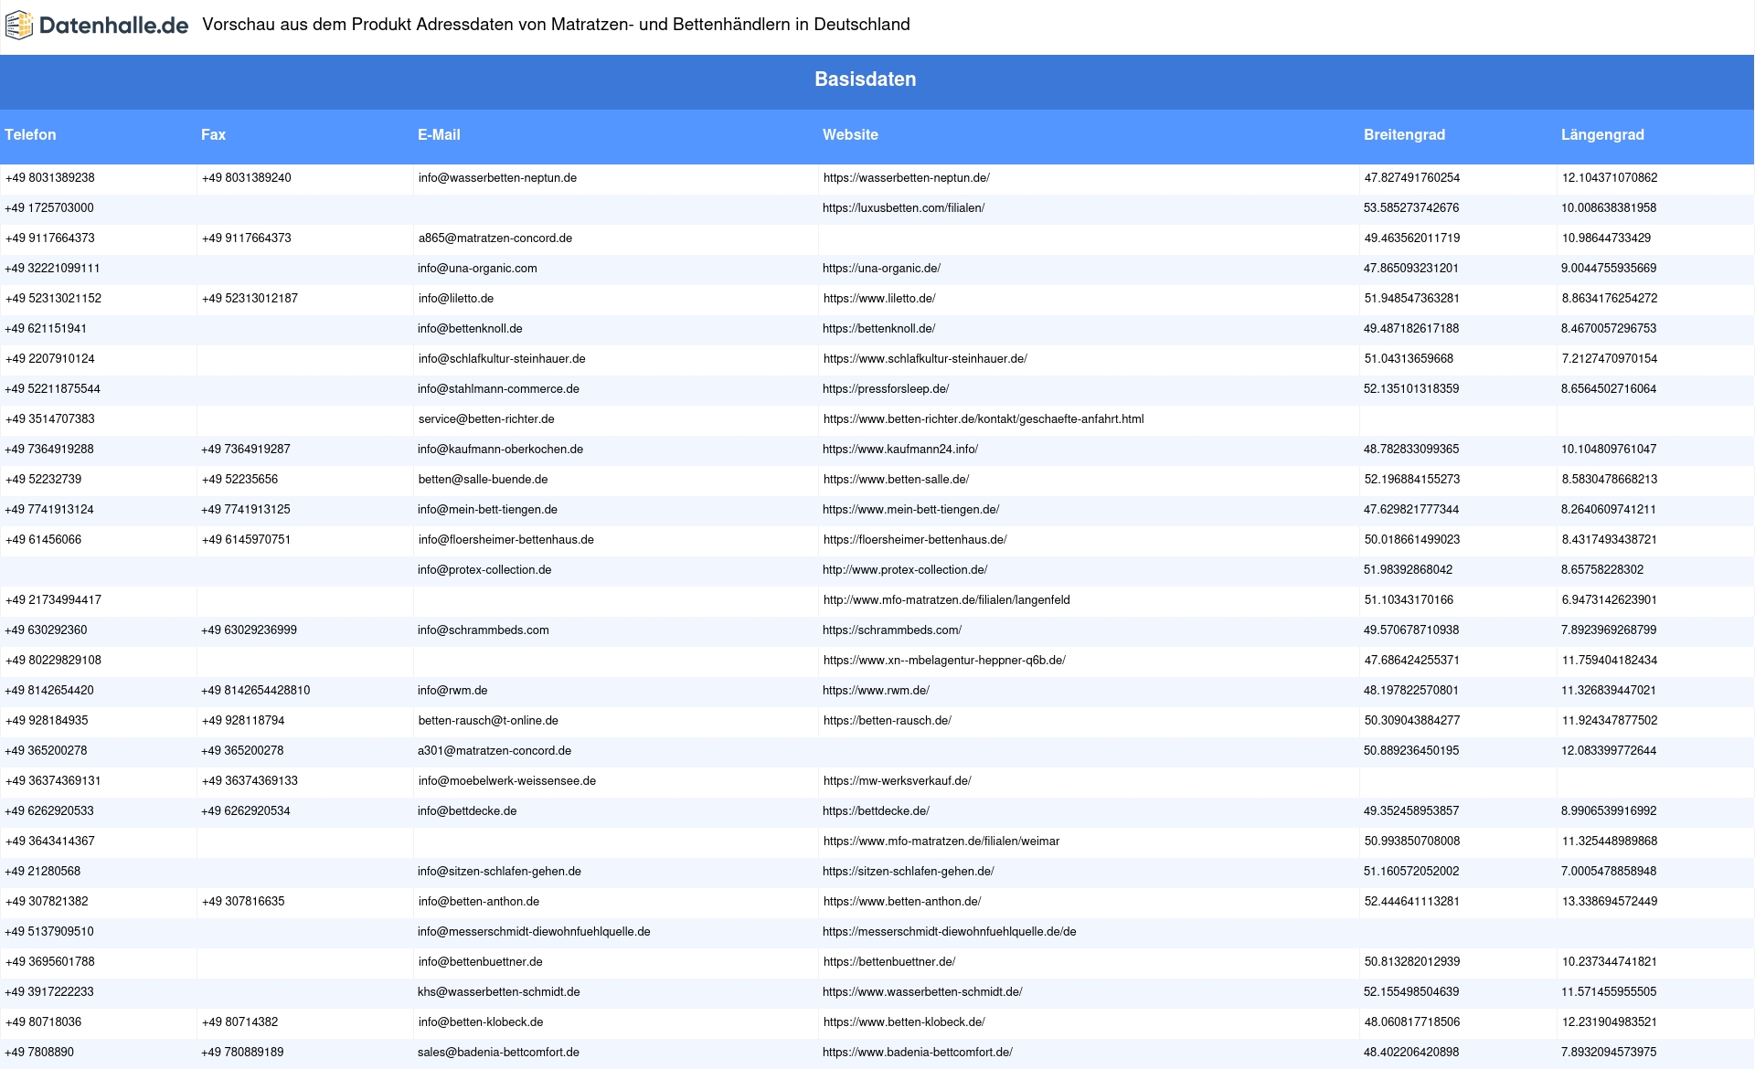This screenshot has width=1755, height=1069.
Task: Select phone number +49 3643414367
Action: [49, 841]
